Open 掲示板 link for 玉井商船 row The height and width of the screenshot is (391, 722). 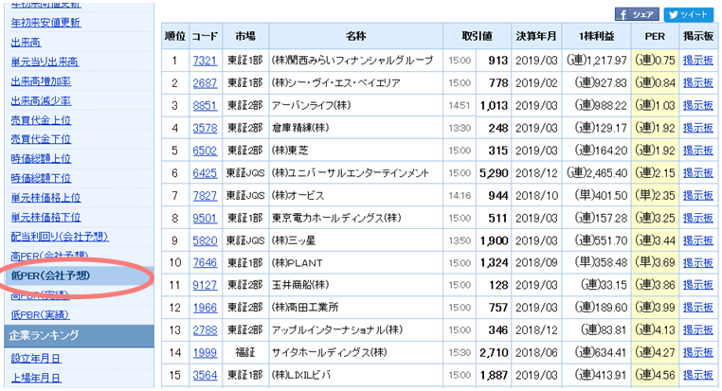click(698, 285)
